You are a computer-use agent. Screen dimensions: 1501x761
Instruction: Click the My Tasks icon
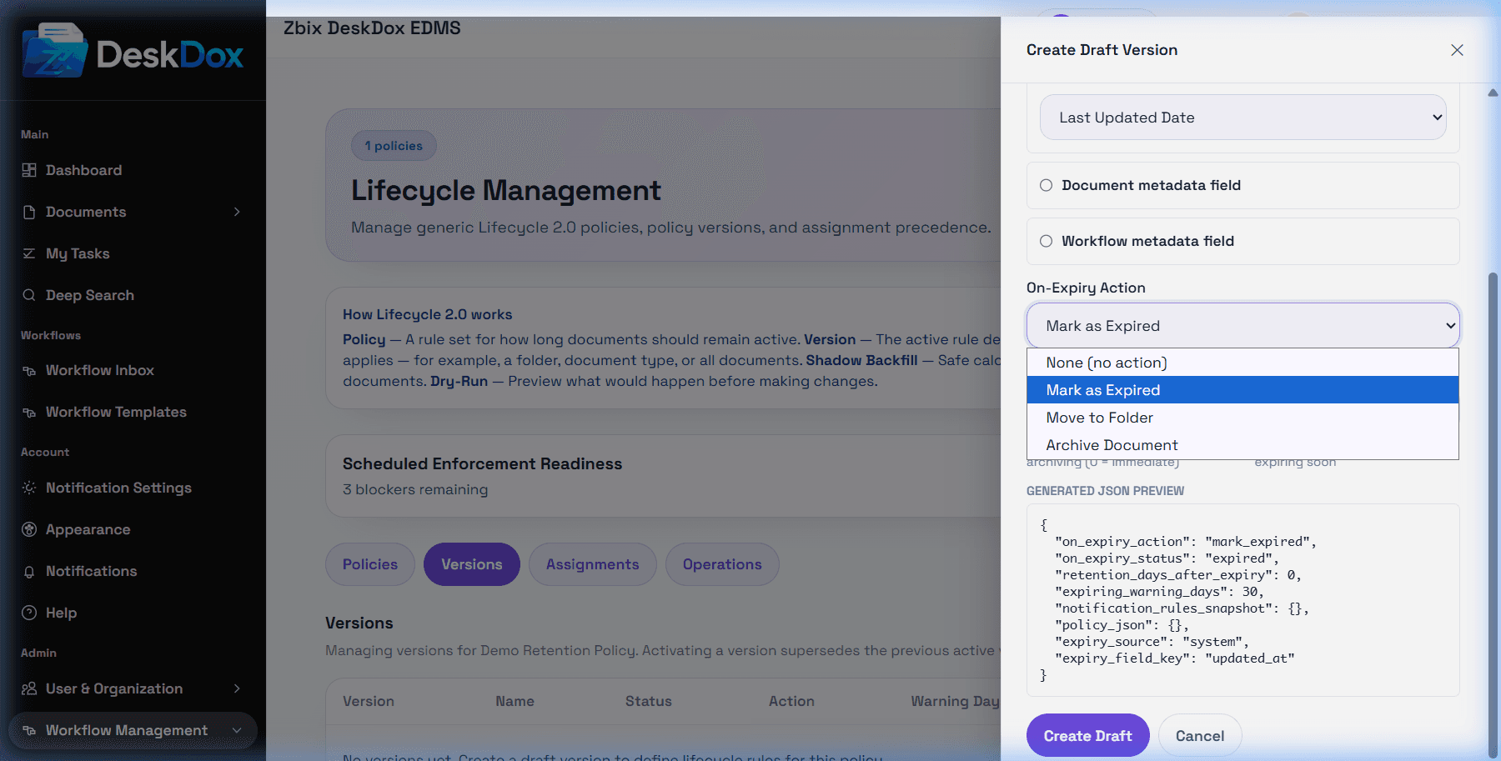29,253
